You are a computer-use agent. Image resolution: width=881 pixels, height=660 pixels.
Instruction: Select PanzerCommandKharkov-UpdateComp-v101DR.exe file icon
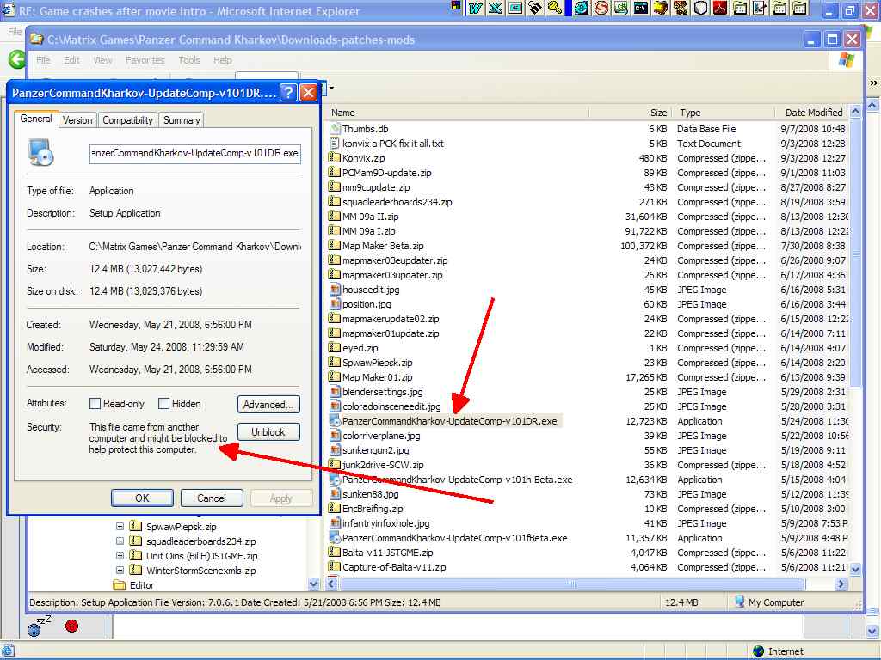tap(336, 421)
